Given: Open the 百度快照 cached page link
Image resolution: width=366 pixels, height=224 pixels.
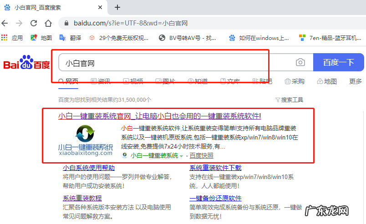Looking at the screenshot, I should click(202, 155).
